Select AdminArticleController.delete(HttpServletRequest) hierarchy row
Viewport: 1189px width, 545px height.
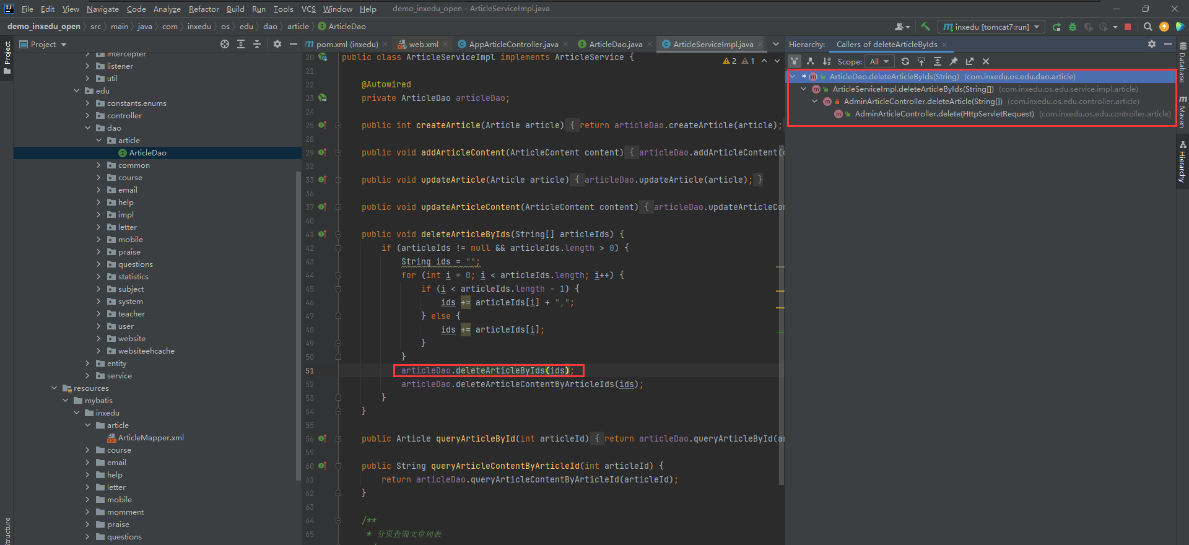(x=982, y=114)
